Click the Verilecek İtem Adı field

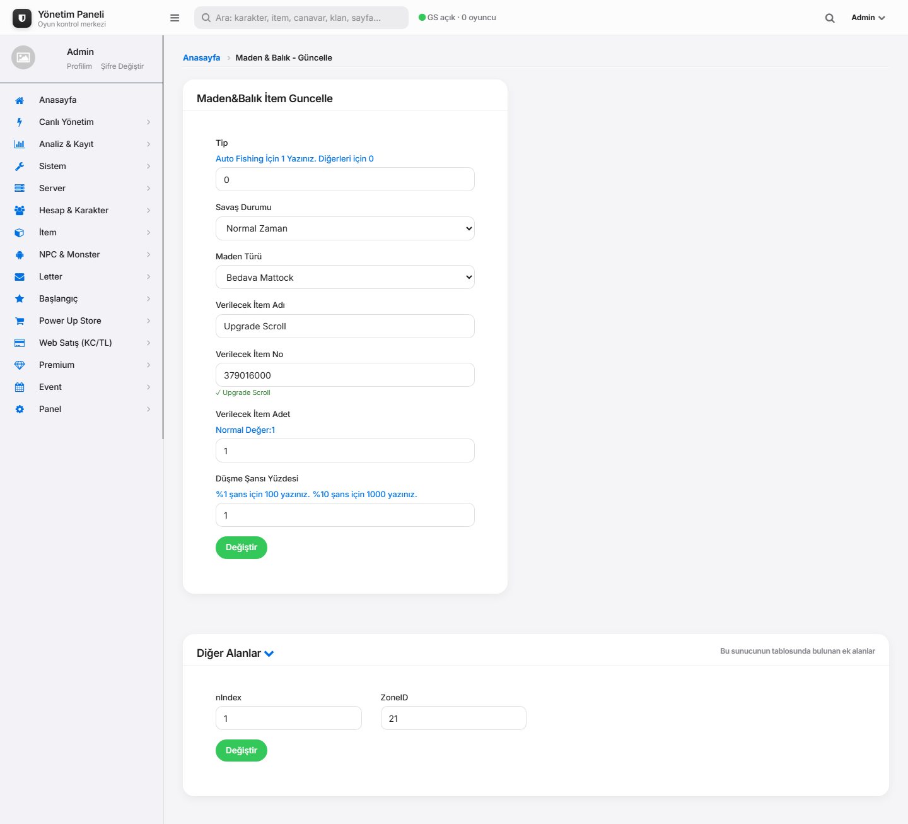pyautogui.click(x=345, y=326)
